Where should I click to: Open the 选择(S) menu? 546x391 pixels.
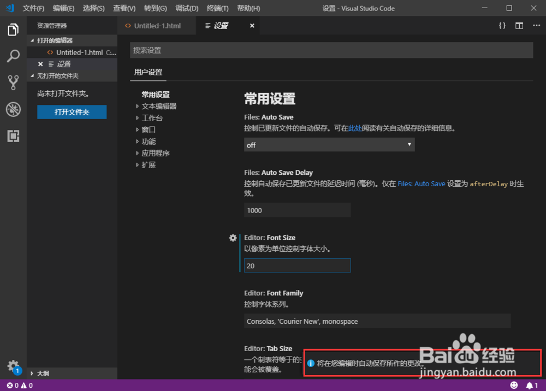point(94,8)
